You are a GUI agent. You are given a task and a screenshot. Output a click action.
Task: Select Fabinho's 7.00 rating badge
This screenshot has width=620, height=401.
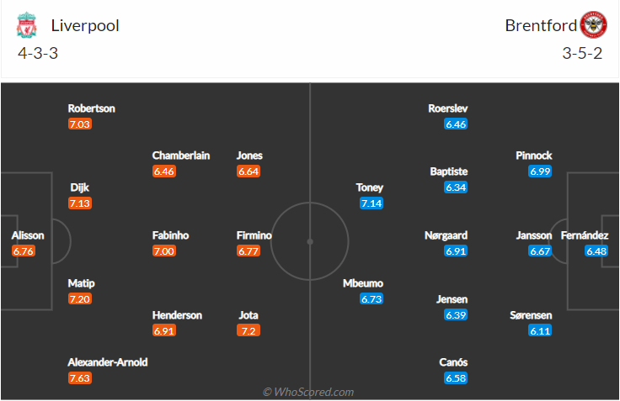(x=164, y=251)
